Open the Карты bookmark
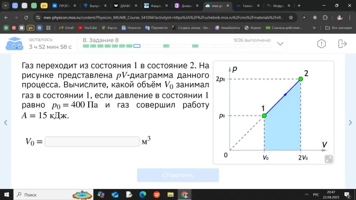Viewport: 356px width, 200px height. [109, 28]
